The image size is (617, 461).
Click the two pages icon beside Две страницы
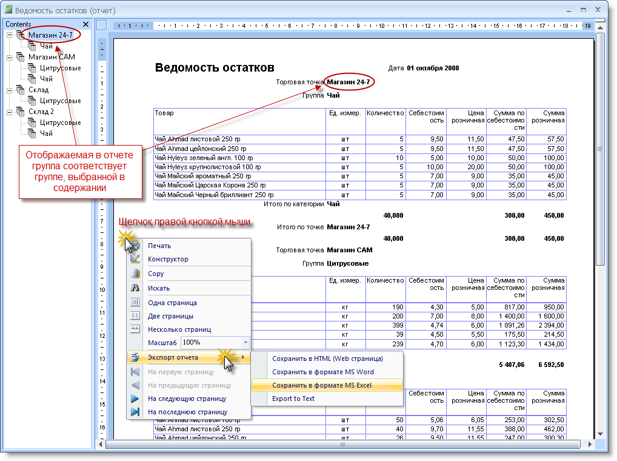coord(135,316)
